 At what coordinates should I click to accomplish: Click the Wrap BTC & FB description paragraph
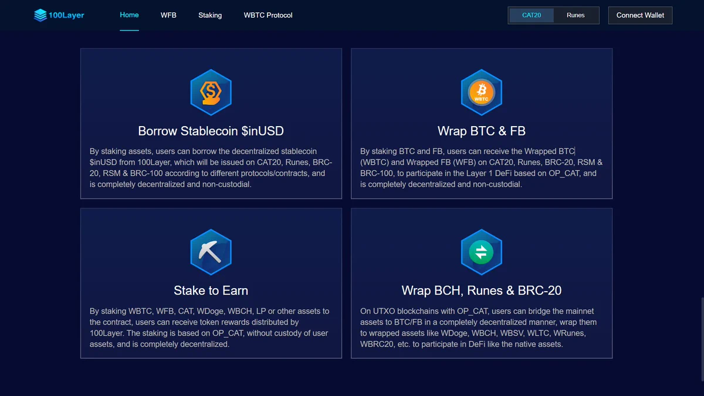click(482, 168)
